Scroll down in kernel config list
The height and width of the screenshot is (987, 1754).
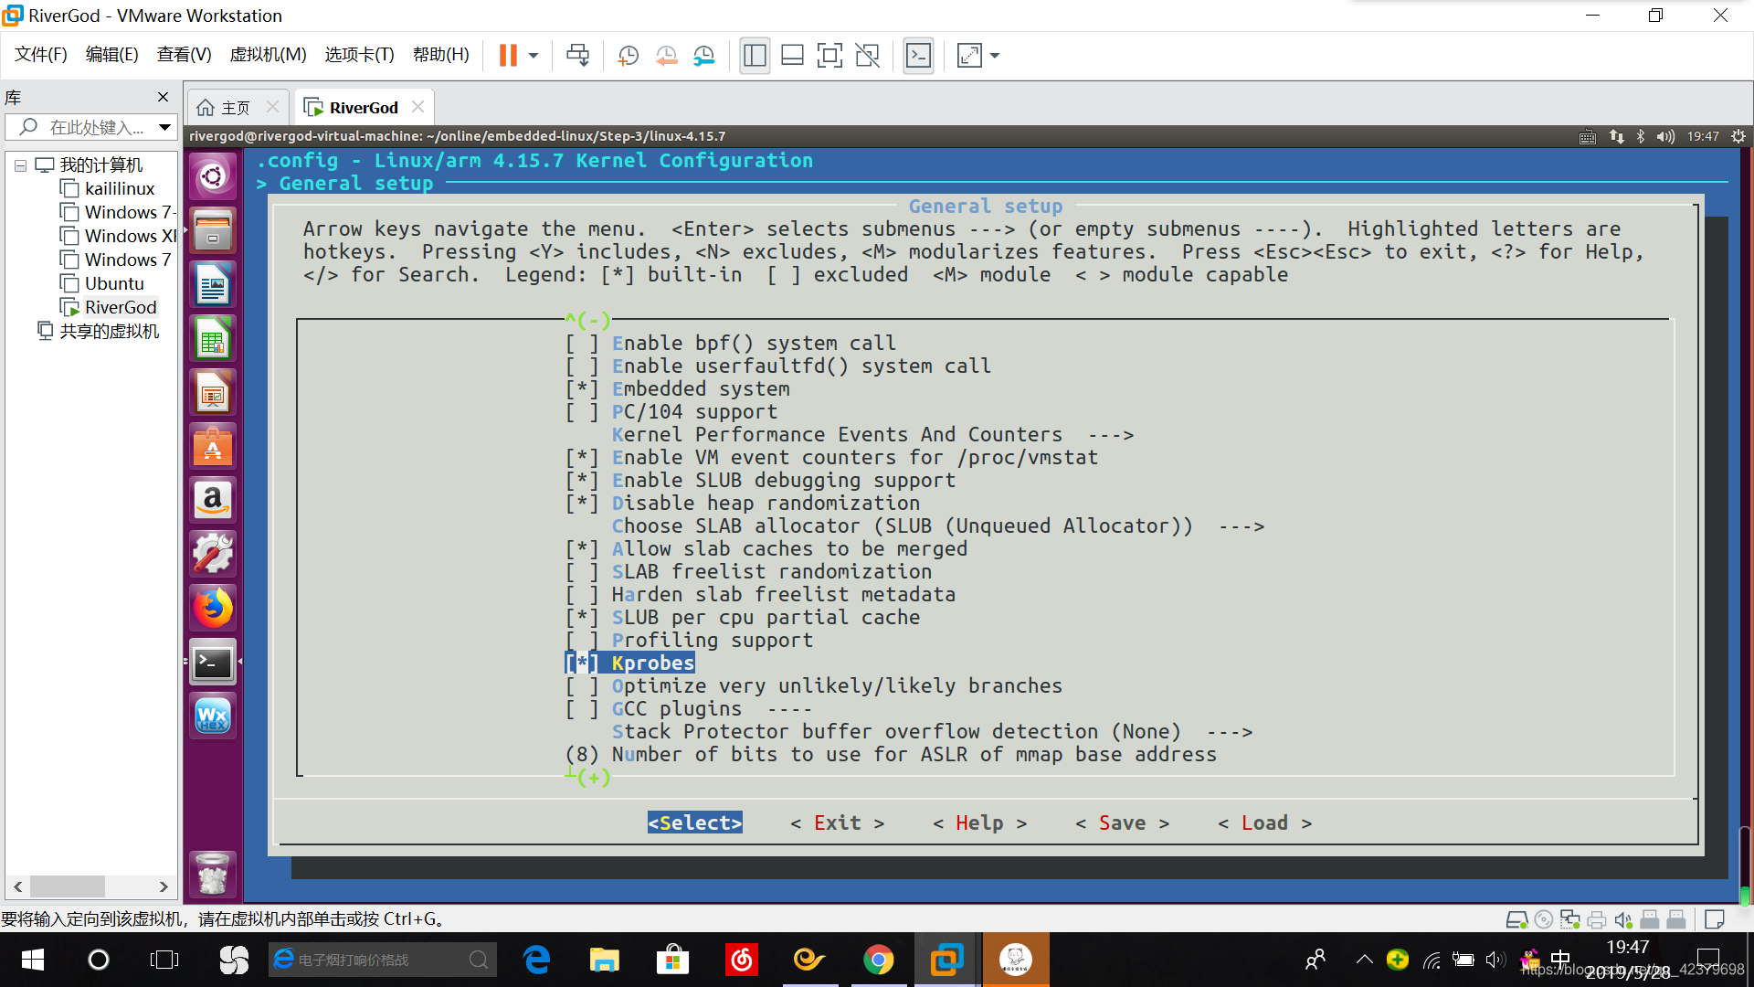point(588,776)
